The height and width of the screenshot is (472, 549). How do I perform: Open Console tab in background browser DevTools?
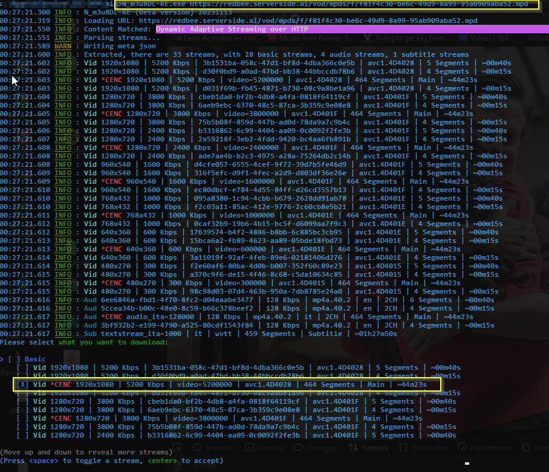[x=265, y=448]
